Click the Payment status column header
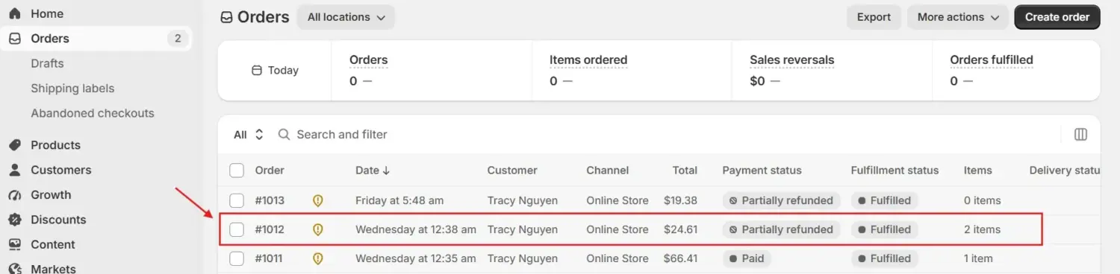This screenshot has width=1120, height=274. pos(762,171)
